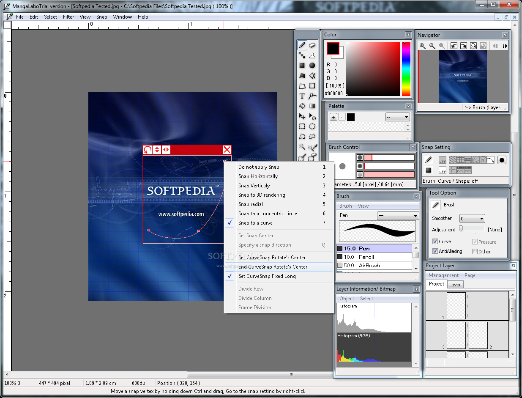Add a color with the Palette plus button
522x398 pixels.
tap(333, 117)
